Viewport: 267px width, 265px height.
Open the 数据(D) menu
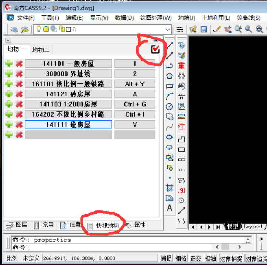coord(124,18)
